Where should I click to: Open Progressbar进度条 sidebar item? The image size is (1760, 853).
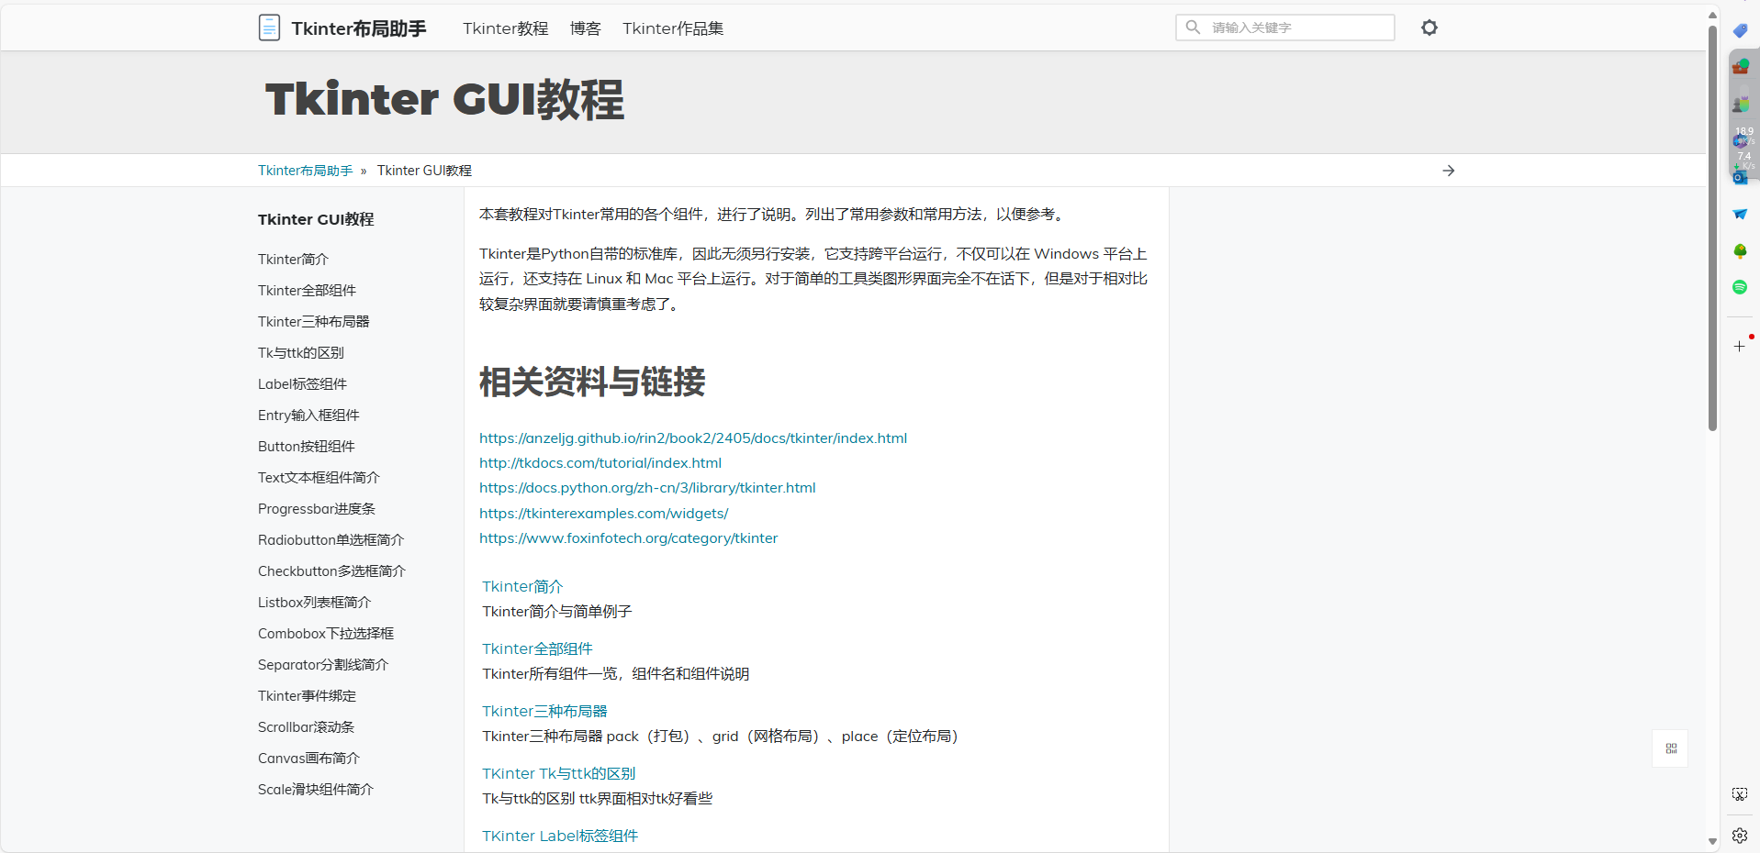coord(317,509)
